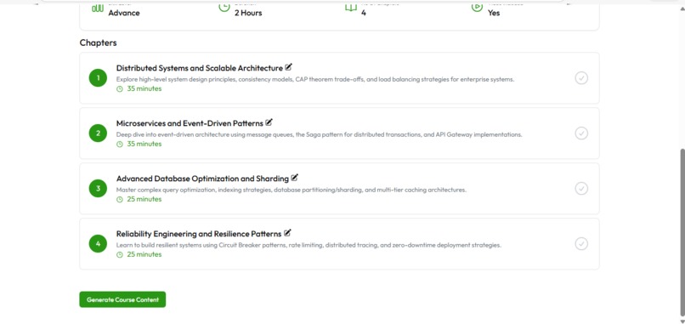Click the video play icon beside Yes

pyautogui.click(x=477, y=7)
